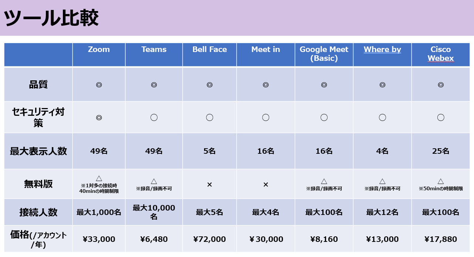Click Zoom's double-circle security mark

coord(99,117)
